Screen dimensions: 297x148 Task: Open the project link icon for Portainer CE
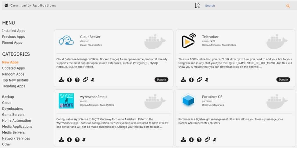click(207, 140)
